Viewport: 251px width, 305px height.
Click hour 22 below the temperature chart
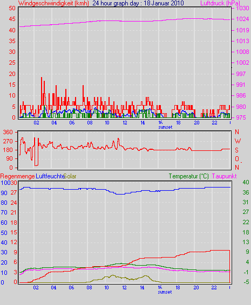(214, 288)
